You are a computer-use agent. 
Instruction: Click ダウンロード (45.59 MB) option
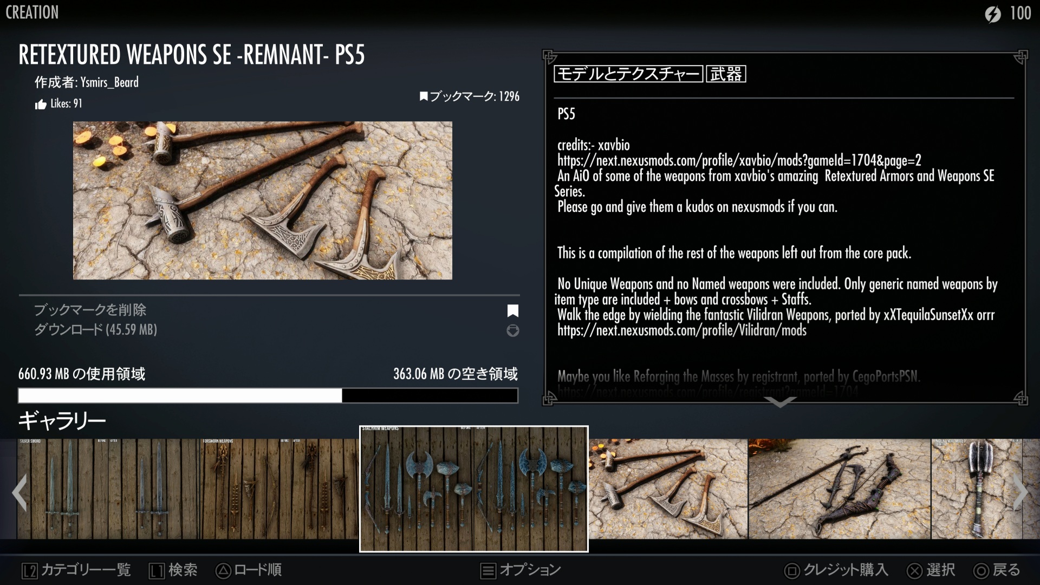pos(96,330)
